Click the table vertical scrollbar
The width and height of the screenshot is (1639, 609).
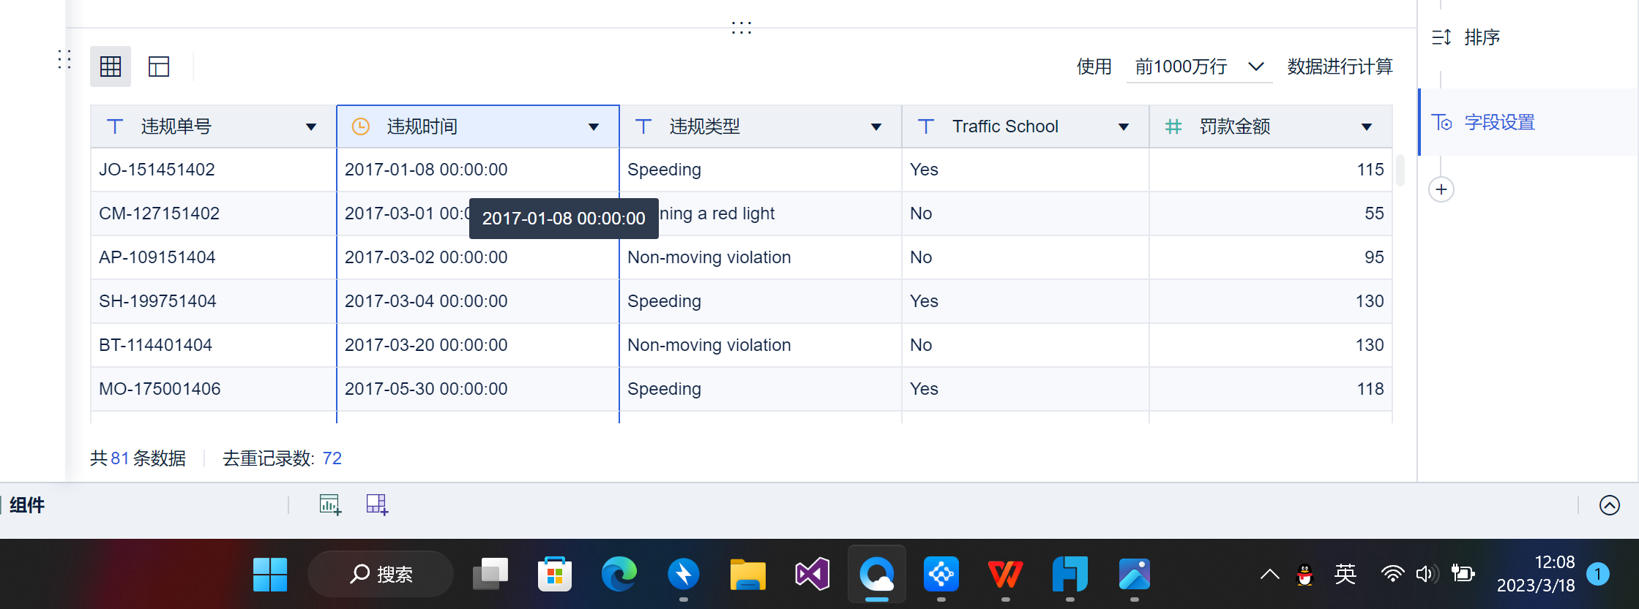click(1400, 170)
